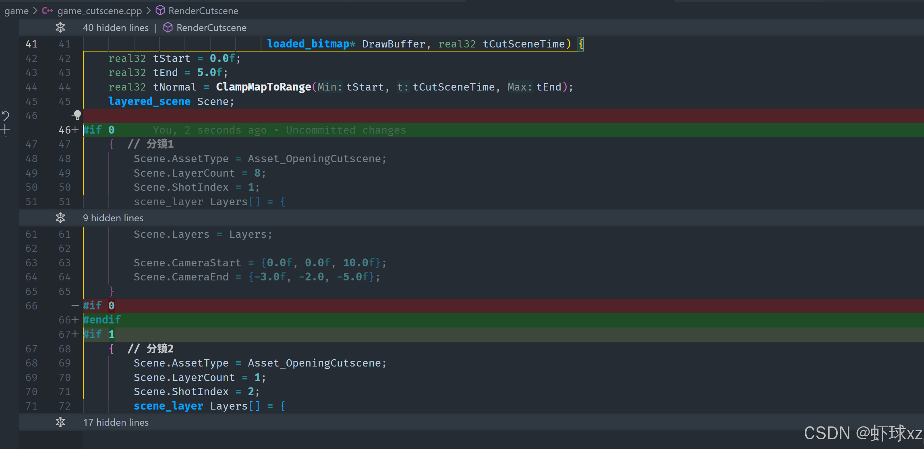The height and width of the screenshot is (449, 924).
Task: Unfold the 9 hidden lines icon
Action: [60, 218]
